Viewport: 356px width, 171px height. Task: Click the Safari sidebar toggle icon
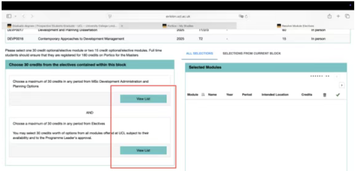coord(9,16)
